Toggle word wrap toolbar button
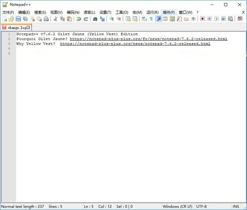Image resolution: width=247 pixels, height=210 pixels. pos(144,19)
